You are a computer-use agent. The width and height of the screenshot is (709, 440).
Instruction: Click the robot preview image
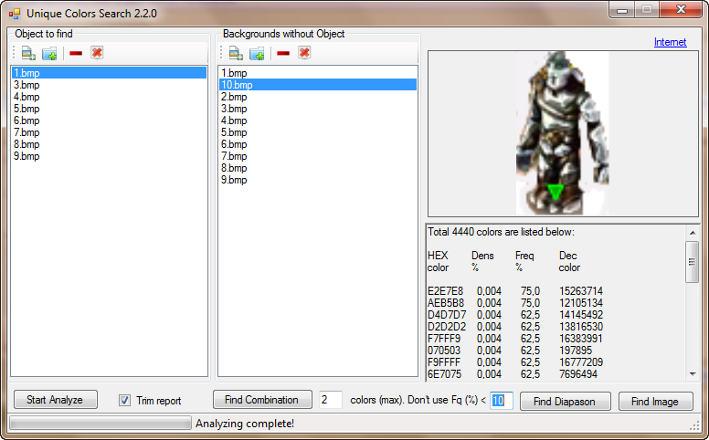[x=556, y=132]
